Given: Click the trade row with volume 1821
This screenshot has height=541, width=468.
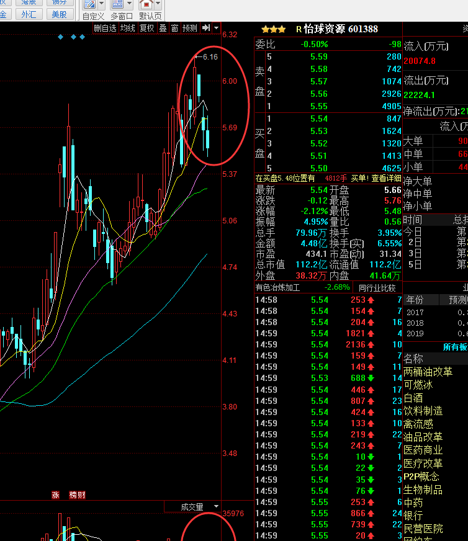Looking at the screenshot, I should coord(328,333).
